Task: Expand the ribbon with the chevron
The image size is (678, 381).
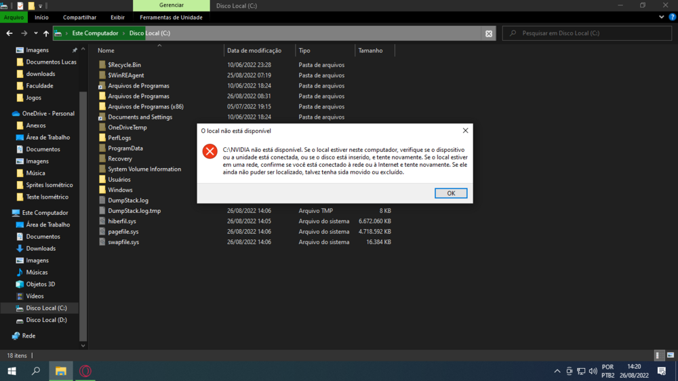Action: [662, 18]
